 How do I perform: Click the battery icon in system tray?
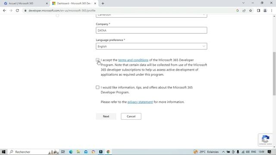(228, 152)
